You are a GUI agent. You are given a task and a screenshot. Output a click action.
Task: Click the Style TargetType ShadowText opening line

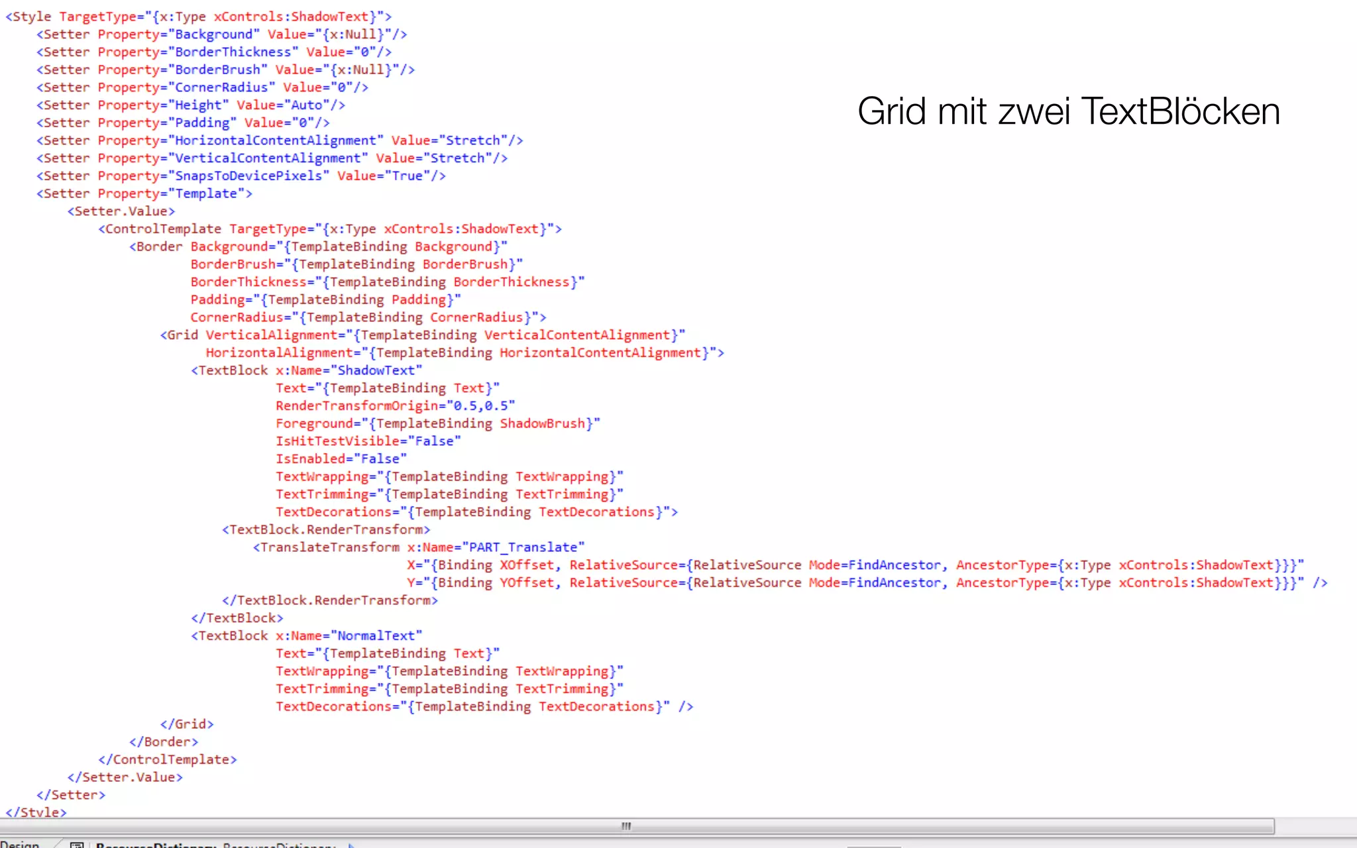pos(199,17)
